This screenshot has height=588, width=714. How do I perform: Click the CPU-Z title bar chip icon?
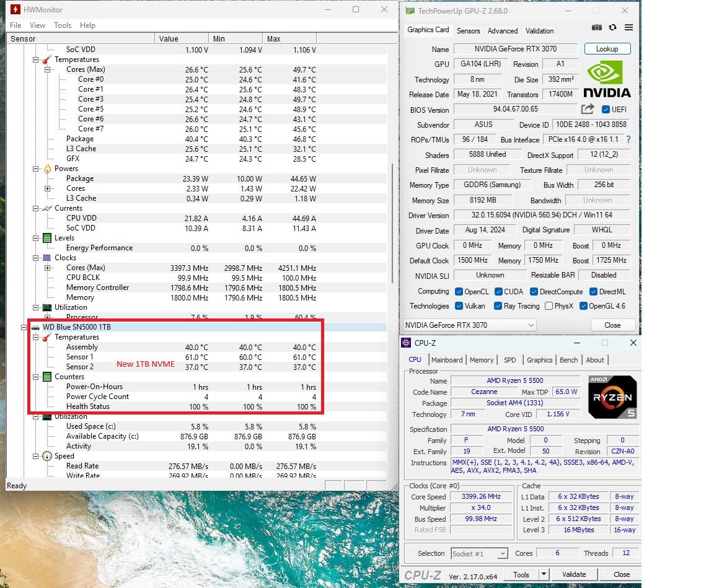click(x=406, y=343)
